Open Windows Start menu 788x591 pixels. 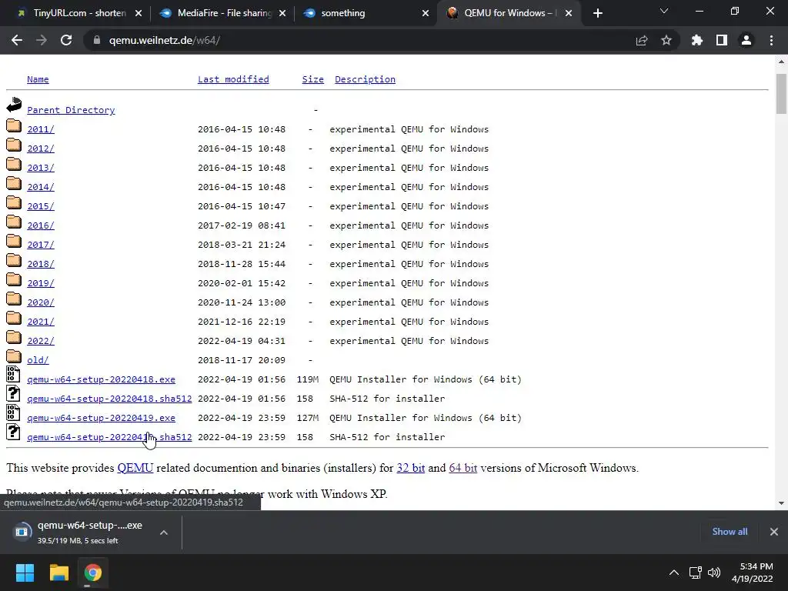[x=25, y=573]
